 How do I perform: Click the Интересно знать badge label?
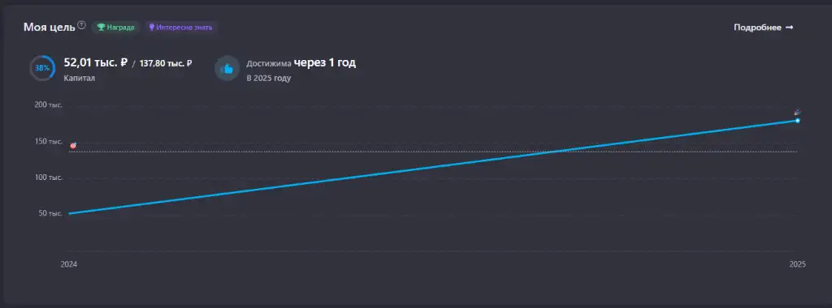pos(184,28)
